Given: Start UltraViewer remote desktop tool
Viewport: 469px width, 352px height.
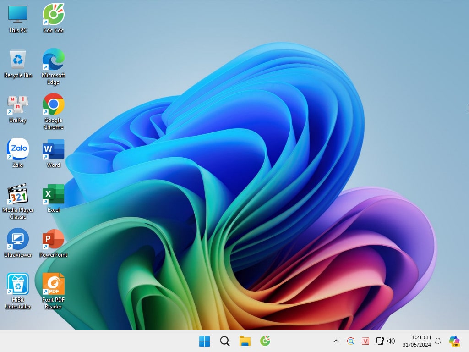Looking at the screenshot, I should coord(18,238).
